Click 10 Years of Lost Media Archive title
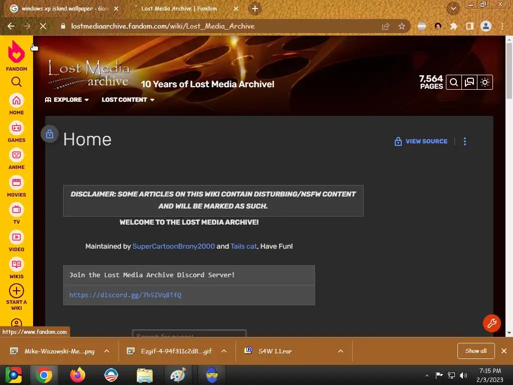The height and width of the screenshot is (385, 513). [208, 84]
